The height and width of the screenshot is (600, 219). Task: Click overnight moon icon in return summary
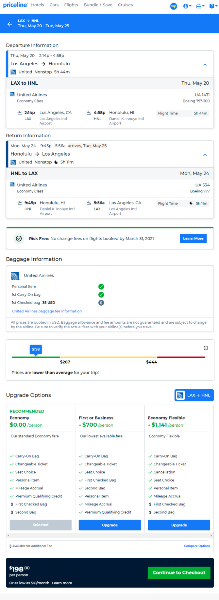(56, 162)
